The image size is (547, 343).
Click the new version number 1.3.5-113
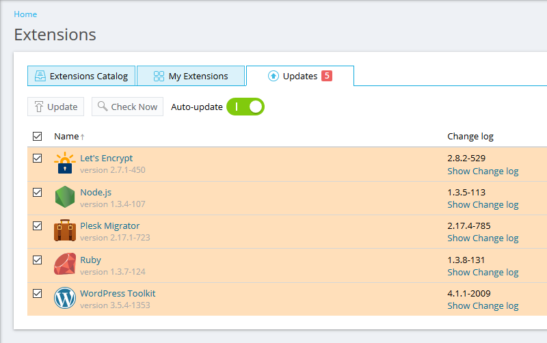click(466, 193)
